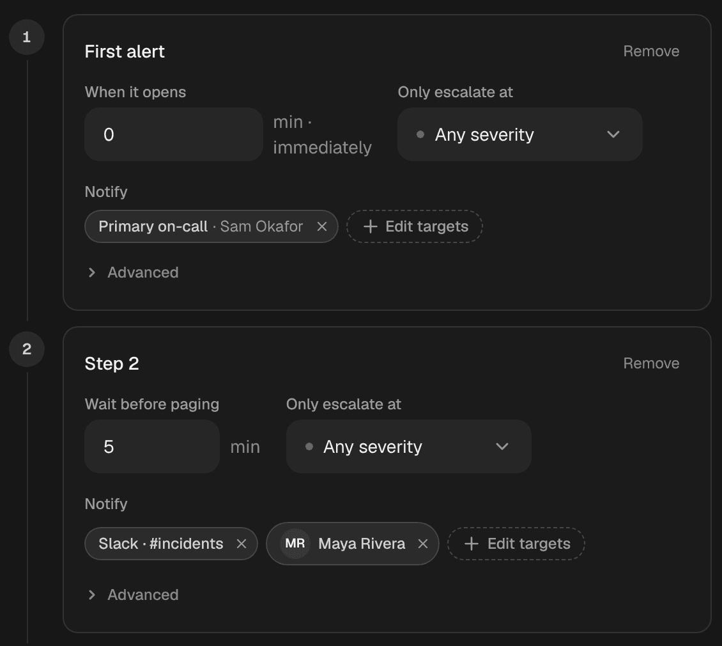The image size is (722, 646).
Task: Click the 'When it opens' minutes field
Action: (x=174, y=134)
